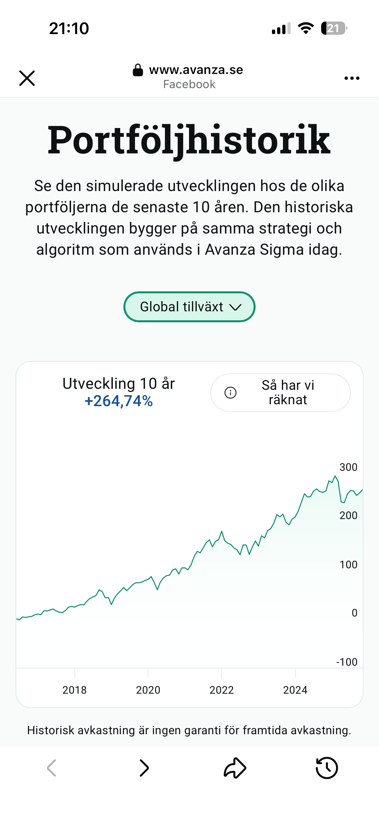Viewport: 379px width, 822px height.
Task: Tap the battery indicator in status bar
Action: point(334,28)
